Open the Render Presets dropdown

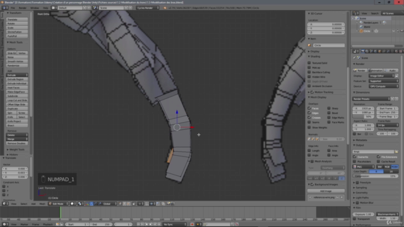coord(371,99)
